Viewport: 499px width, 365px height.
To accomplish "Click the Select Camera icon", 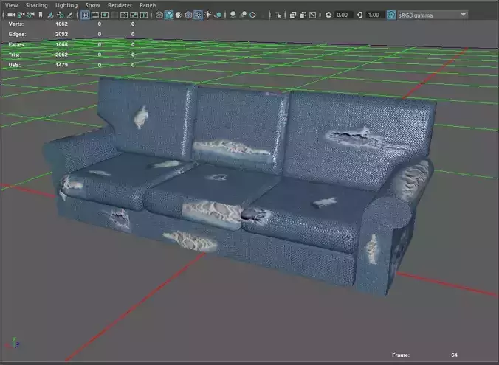I will point(11,15).
